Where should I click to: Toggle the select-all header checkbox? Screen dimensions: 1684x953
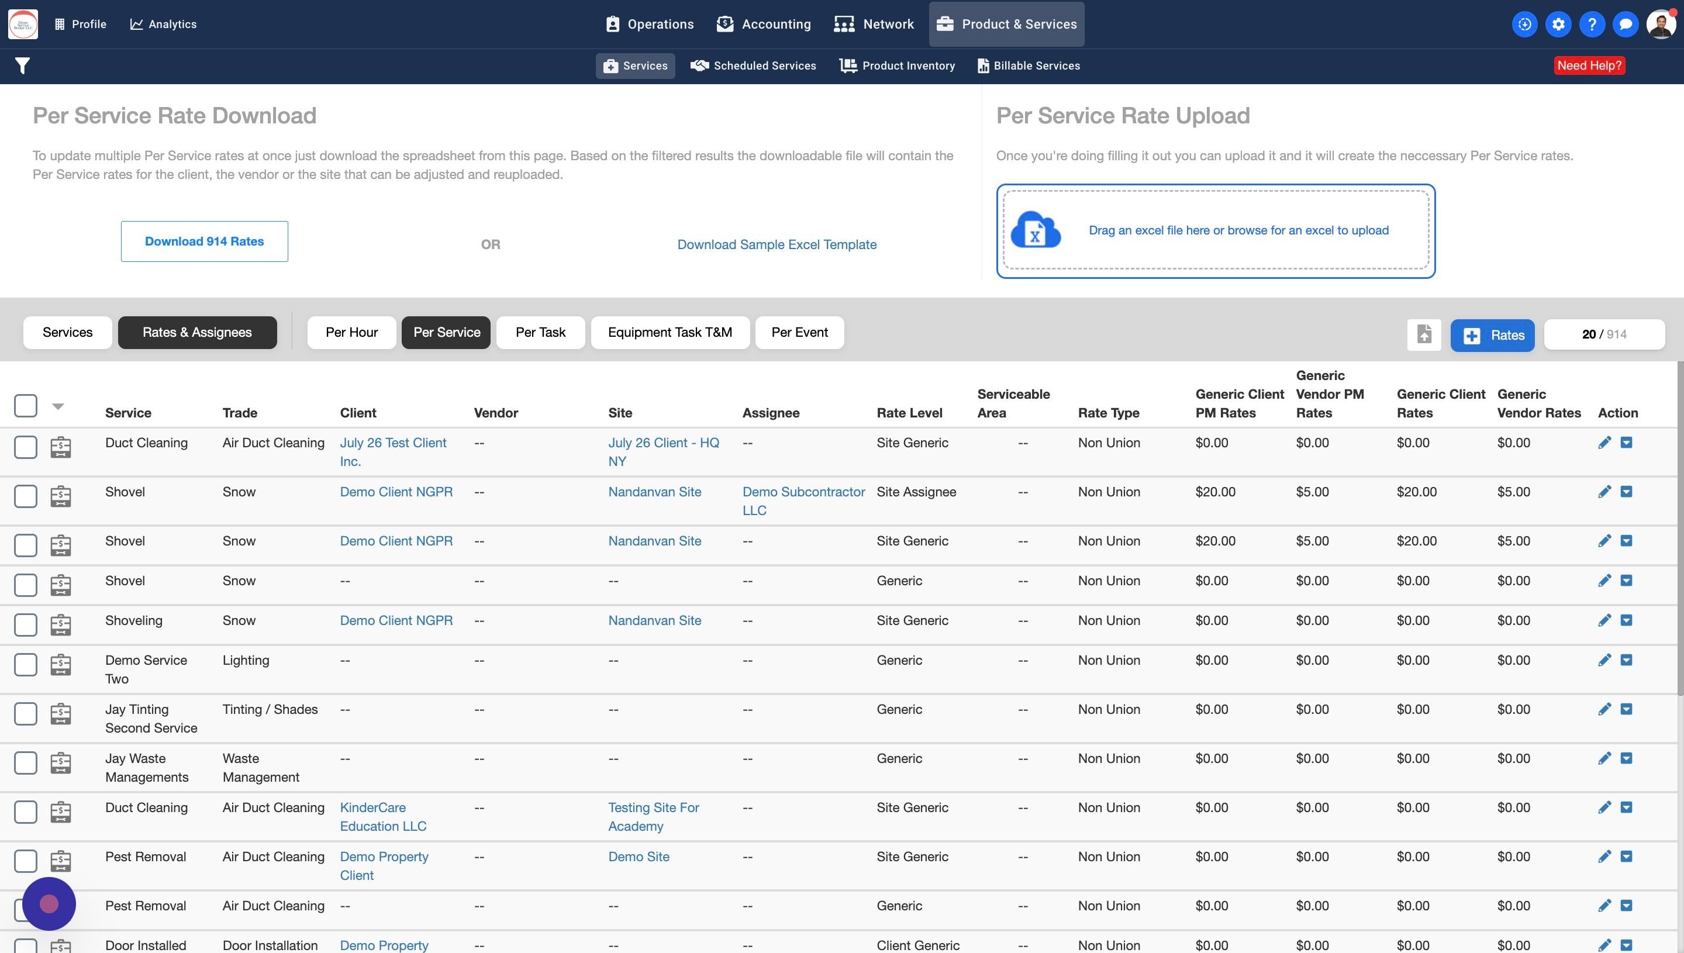(26, 405)
